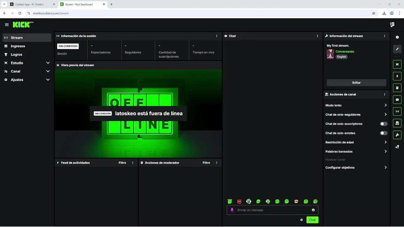Open options menu of Acciones de canal panel
The width and height of the screenshot is (404, 227).
click(384, 94)
